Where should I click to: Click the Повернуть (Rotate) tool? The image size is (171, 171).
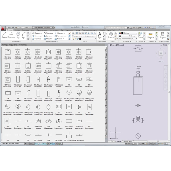click(48, 33)
